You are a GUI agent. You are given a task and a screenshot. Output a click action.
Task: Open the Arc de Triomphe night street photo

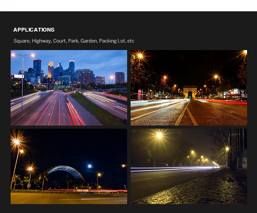pos(188,88)
